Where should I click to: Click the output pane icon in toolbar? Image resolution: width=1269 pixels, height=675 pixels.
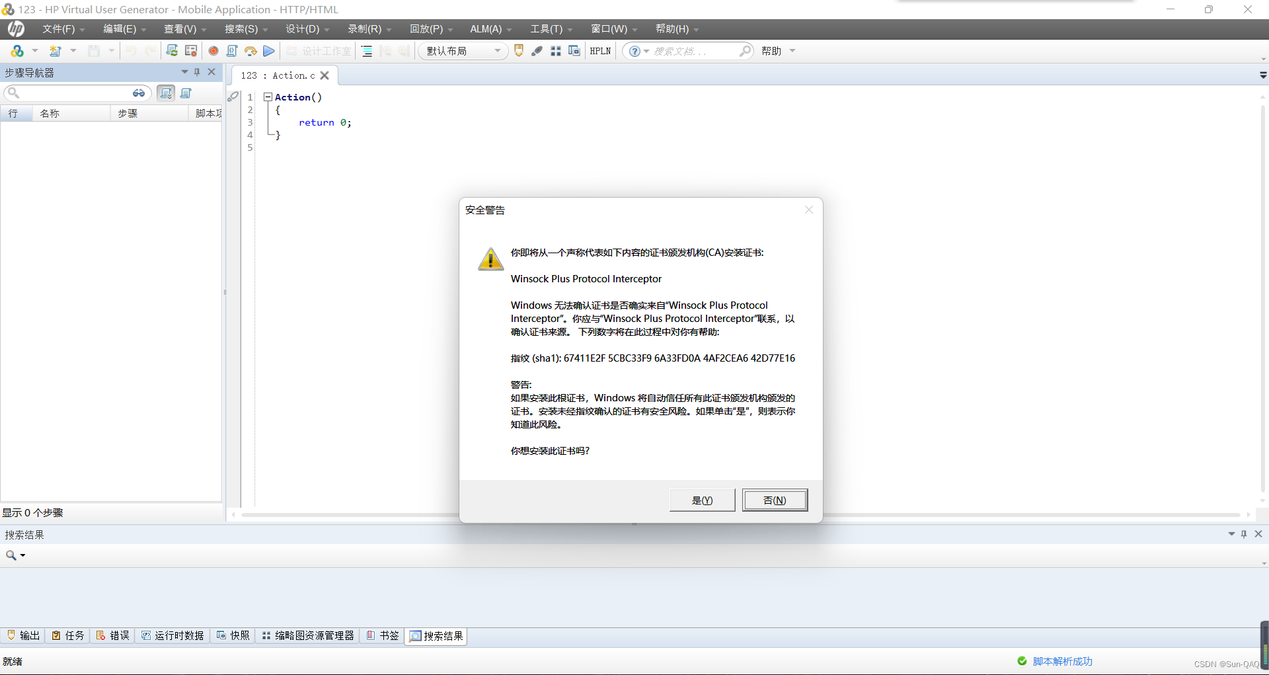(519, 51)
